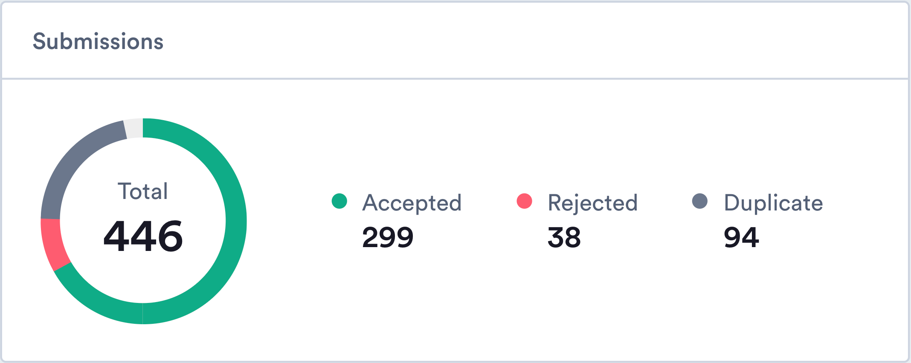Select the Duplicate legend label

tap(773, 203)
